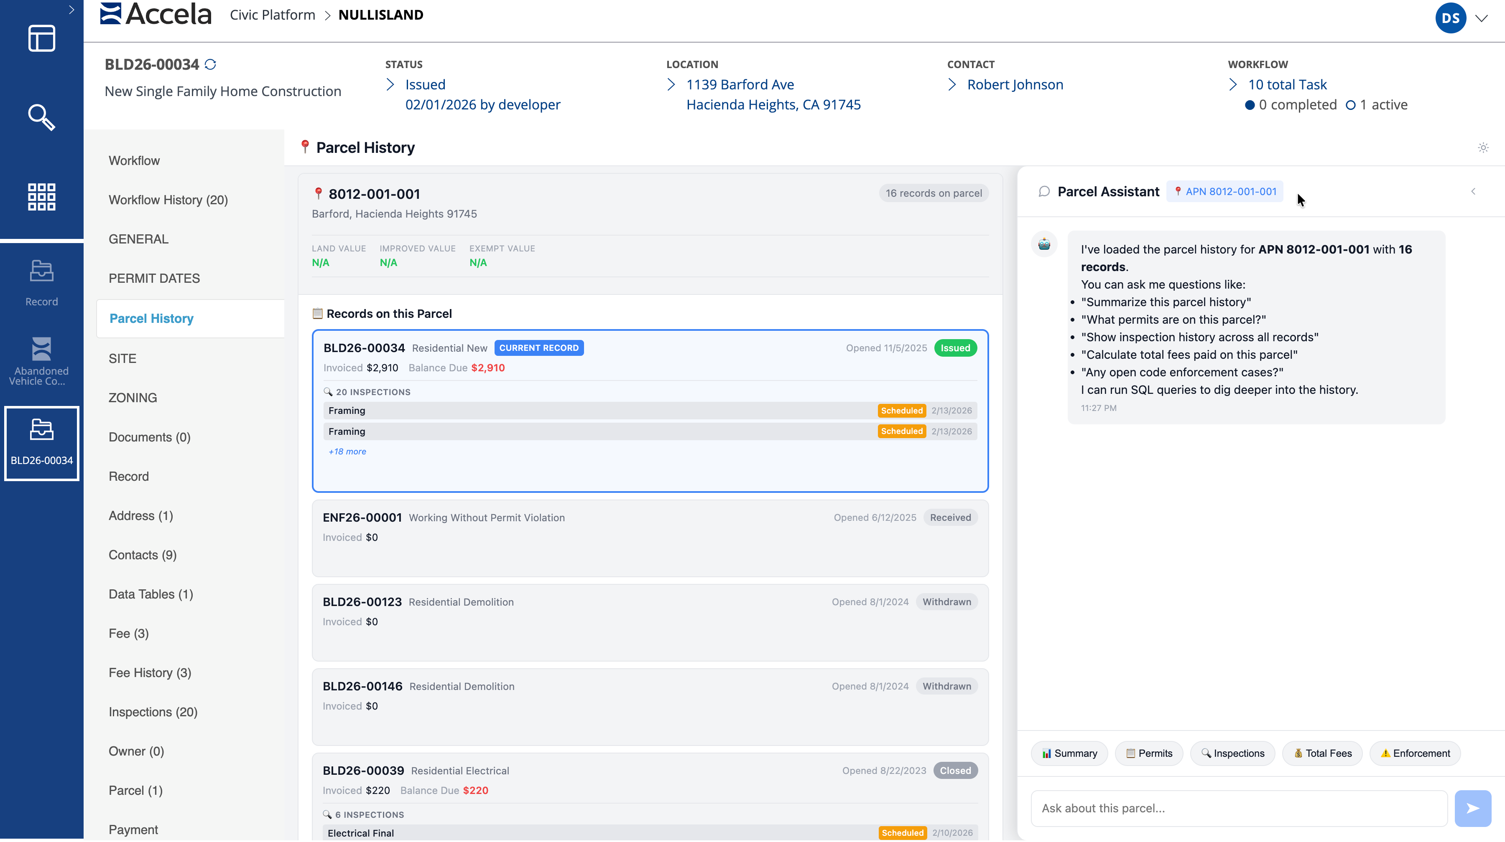Expand the left navigation rail arrow
Viewport: 1505px width, 842px height.
71,9
